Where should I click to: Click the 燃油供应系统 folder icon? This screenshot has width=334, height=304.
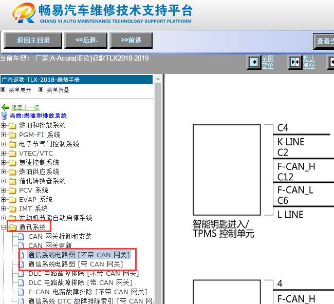pyautogui.click(x=12, y=172)
